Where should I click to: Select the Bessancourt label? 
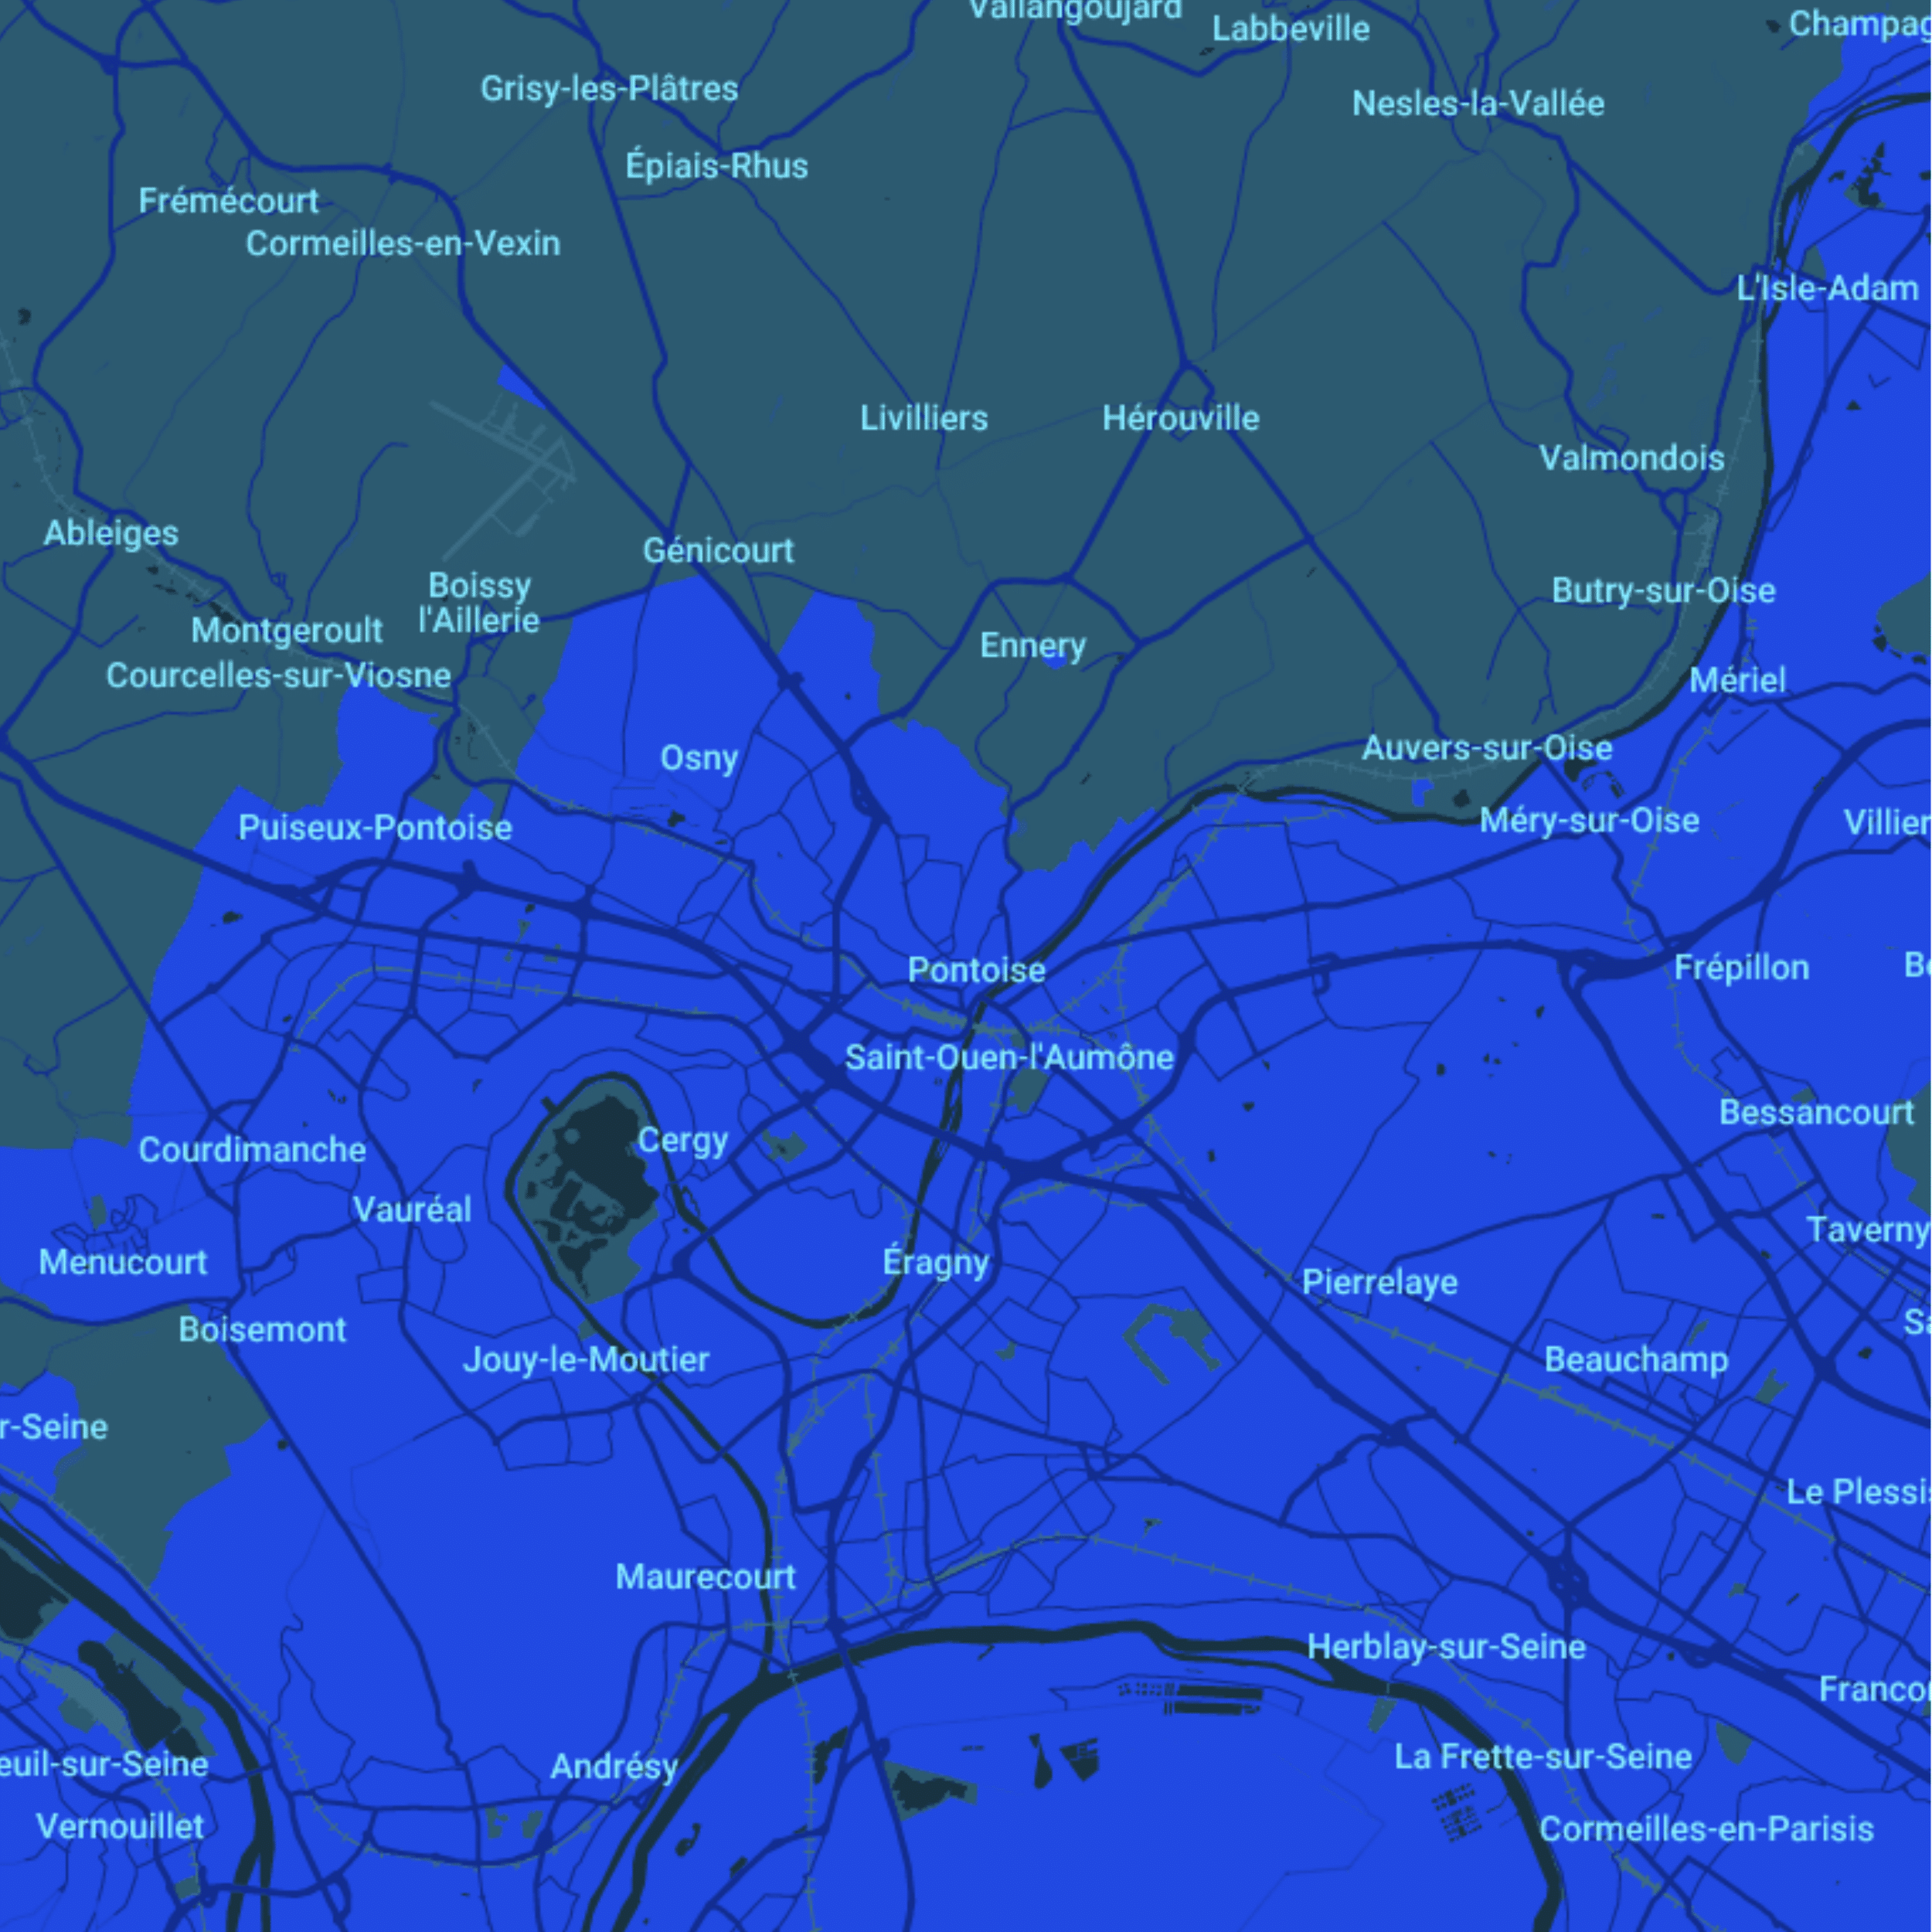pyautogui.click(x=1816, y=1112)
